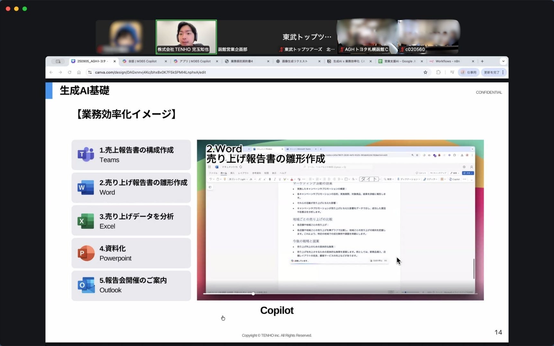Click the 2.Word video overlay title
The height and width of the screenshot is (346, 554).
point(265,154)
